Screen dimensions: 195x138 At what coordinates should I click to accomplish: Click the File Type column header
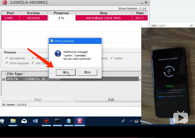click(x=15, y=74)
